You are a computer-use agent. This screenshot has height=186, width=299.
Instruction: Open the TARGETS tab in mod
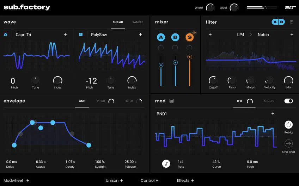[x=268, y=101]
